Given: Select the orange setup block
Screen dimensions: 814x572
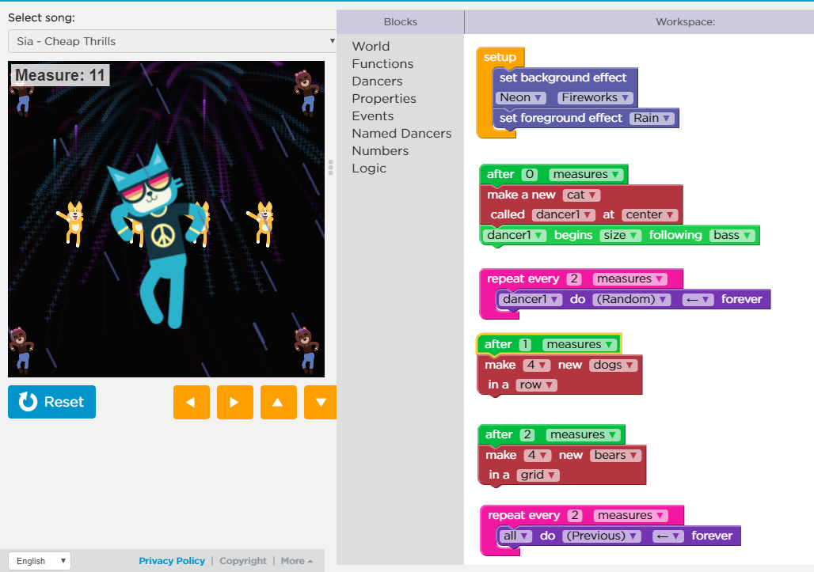Looking at the screenshot, I should pyautogui.click(x=500, y=57).
